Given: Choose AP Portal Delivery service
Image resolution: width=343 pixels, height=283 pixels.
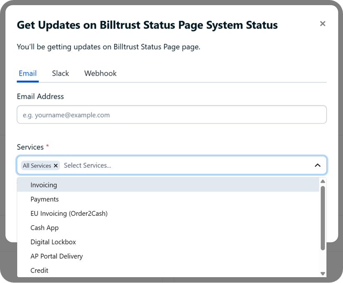Looking at the screenshot, I should [168, 256].
